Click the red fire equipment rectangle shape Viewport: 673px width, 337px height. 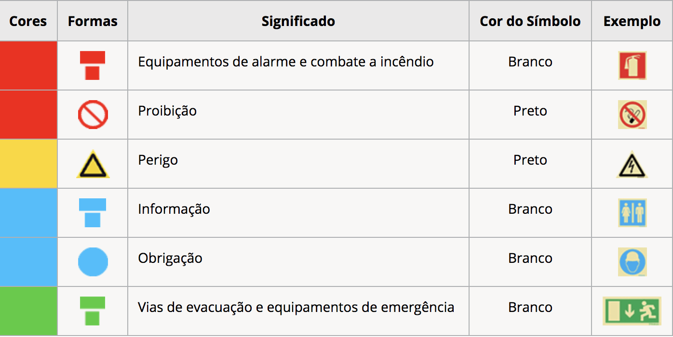pos(93,65)
